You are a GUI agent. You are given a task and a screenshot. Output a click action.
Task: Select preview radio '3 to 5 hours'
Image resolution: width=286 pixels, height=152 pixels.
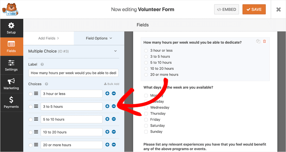[x=146, y=57]
